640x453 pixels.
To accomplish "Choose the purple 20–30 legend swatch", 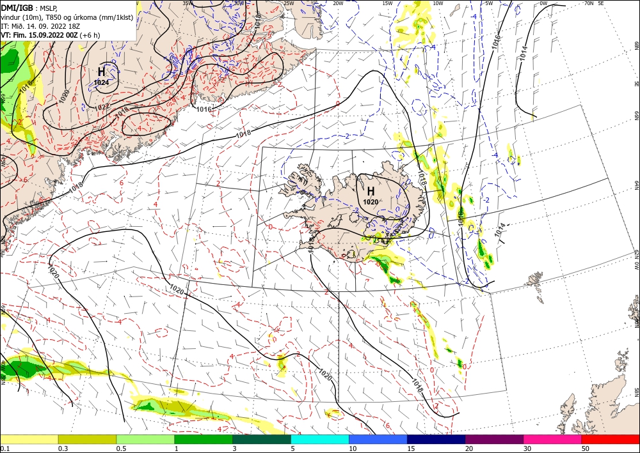I will (494, 439).
